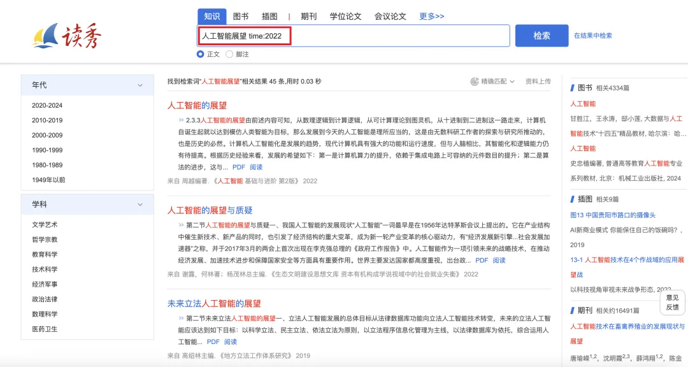The image size is (688, 367).
Task: Filter by years 2010-2019
Action: tap(47, 120)
